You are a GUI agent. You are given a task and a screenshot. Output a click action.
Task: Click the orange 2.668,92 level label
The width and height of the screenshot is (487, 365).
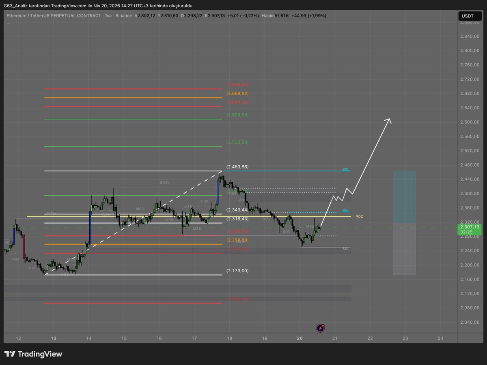pyautogui.click(x=237, y=94)
